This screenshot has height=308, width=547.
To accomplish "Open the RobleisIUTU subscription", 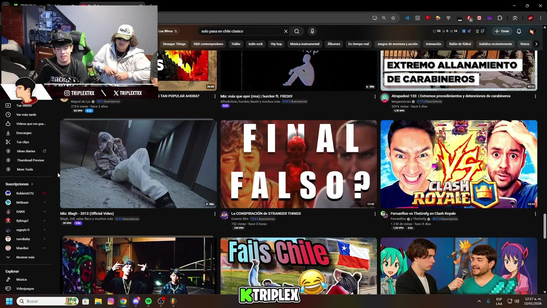I will click(x=26, y=193).
